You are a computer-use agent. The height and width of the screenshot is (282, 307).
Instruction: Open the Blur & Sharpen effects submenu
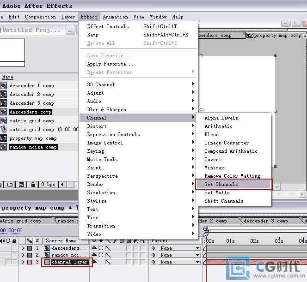138,109
